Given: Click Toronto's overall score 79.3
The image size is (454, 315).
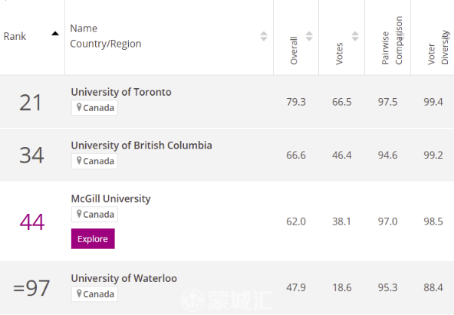Looking at the screenshot, I should point(296,102).
